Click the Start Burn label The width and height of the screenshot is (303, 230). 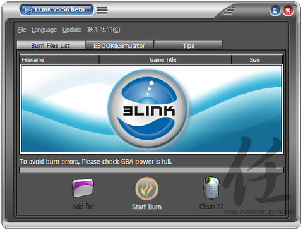146,207
